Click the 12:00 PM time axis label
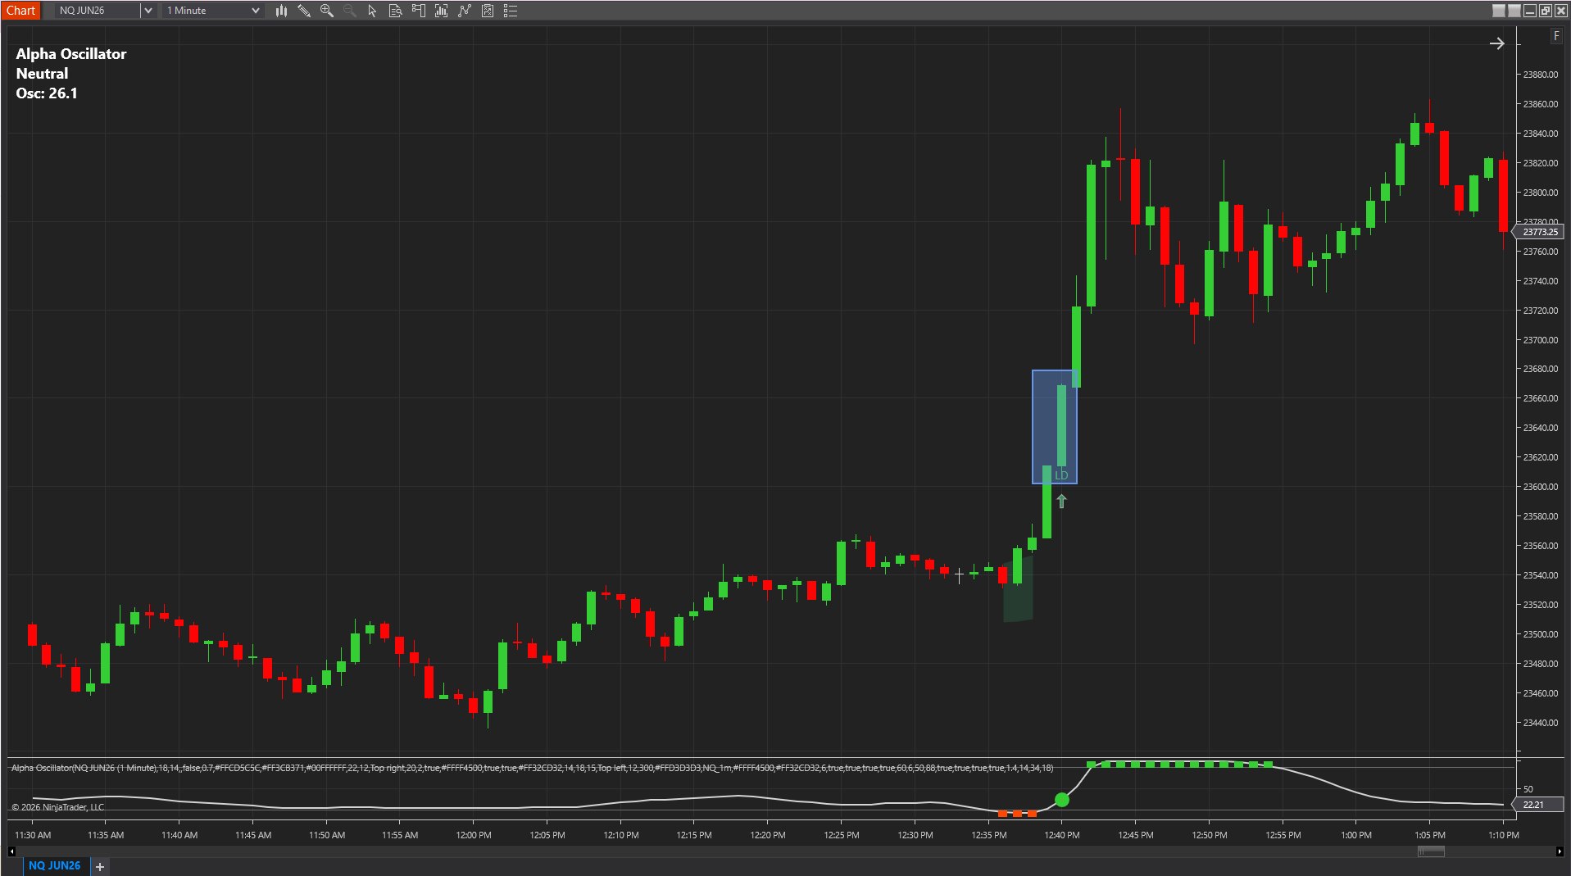The width and height of the screenshot is (1571, 876). (x=474, y=835)
